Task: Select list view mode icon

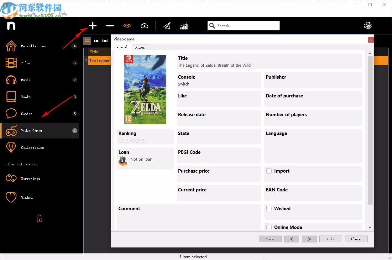Action: point(87,41)
